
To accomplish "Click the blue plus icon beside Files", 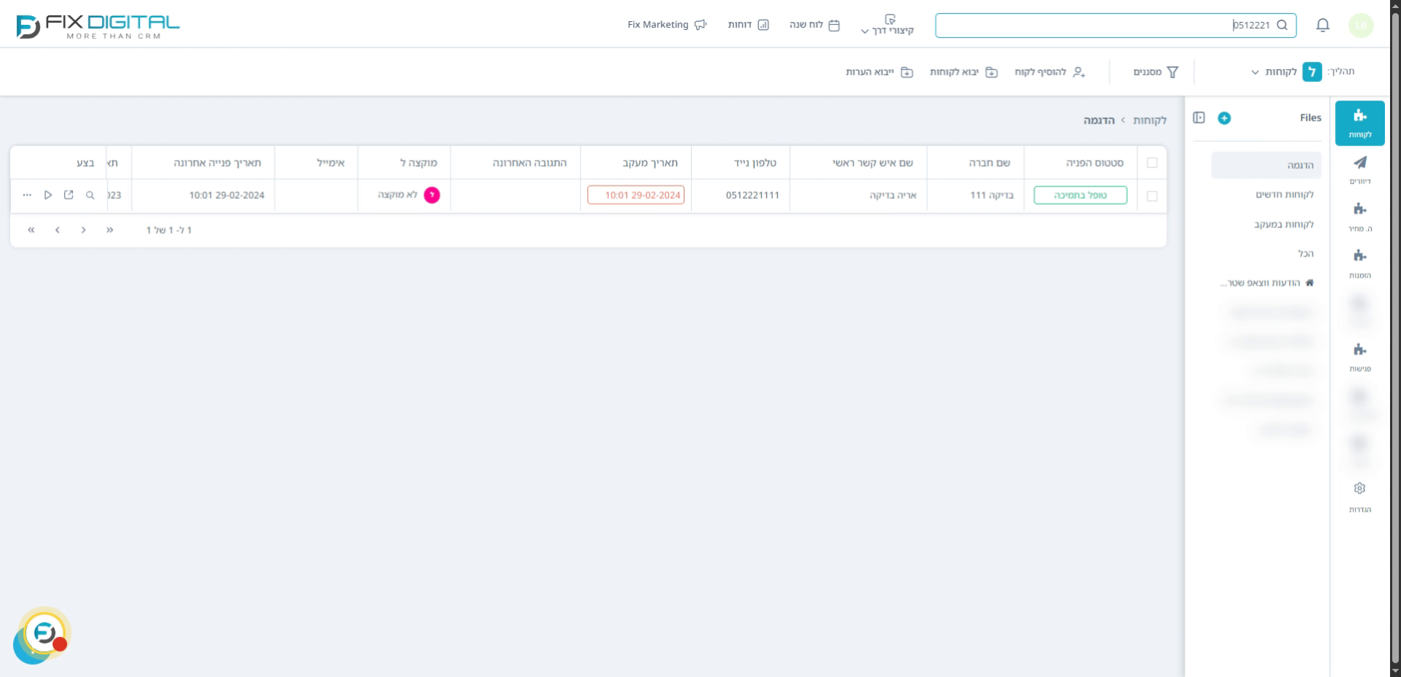I will click(x=1224, y=118).
